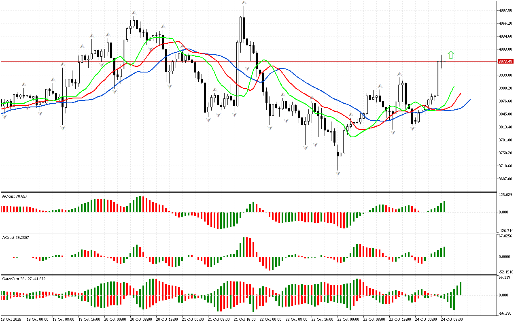The width and height of the screenshot is (518, 324).
Task: Click the 4097.80 level on price scale
Action: 505,11
